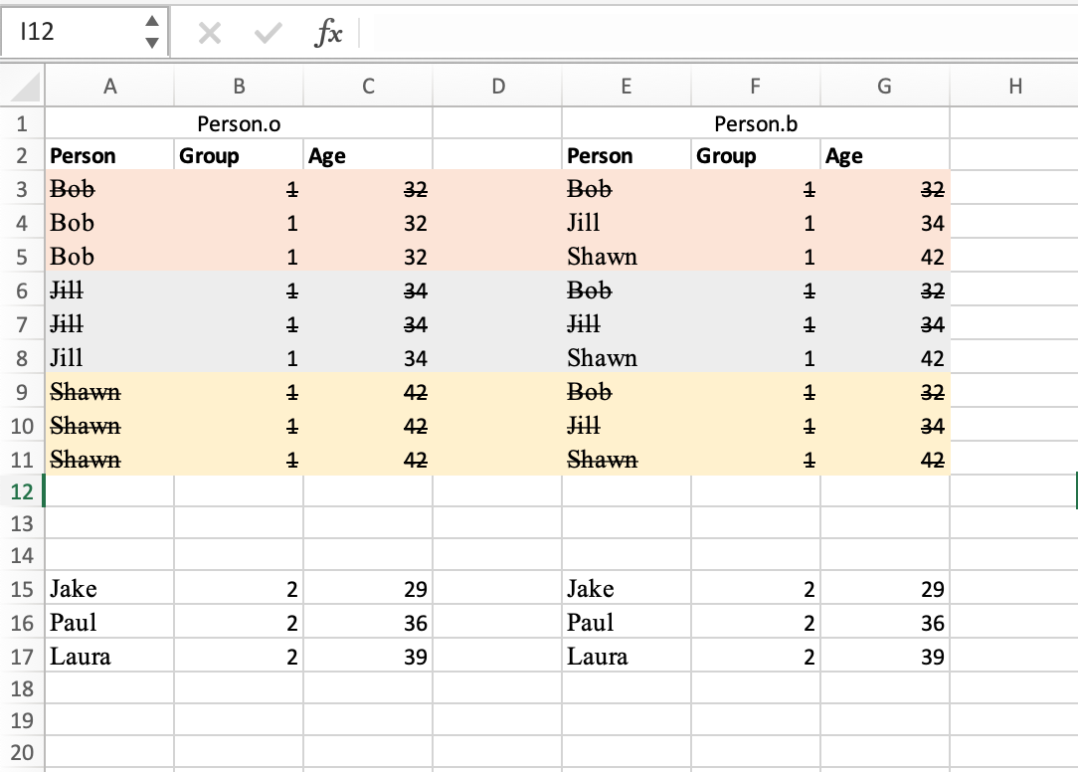
Task: Select age 34 in cell G4
Action: pyautogui.click(x=885, y=222)
